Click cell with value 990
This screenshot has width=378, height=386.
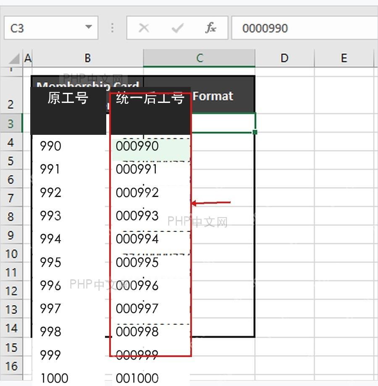tap(50, 146)
